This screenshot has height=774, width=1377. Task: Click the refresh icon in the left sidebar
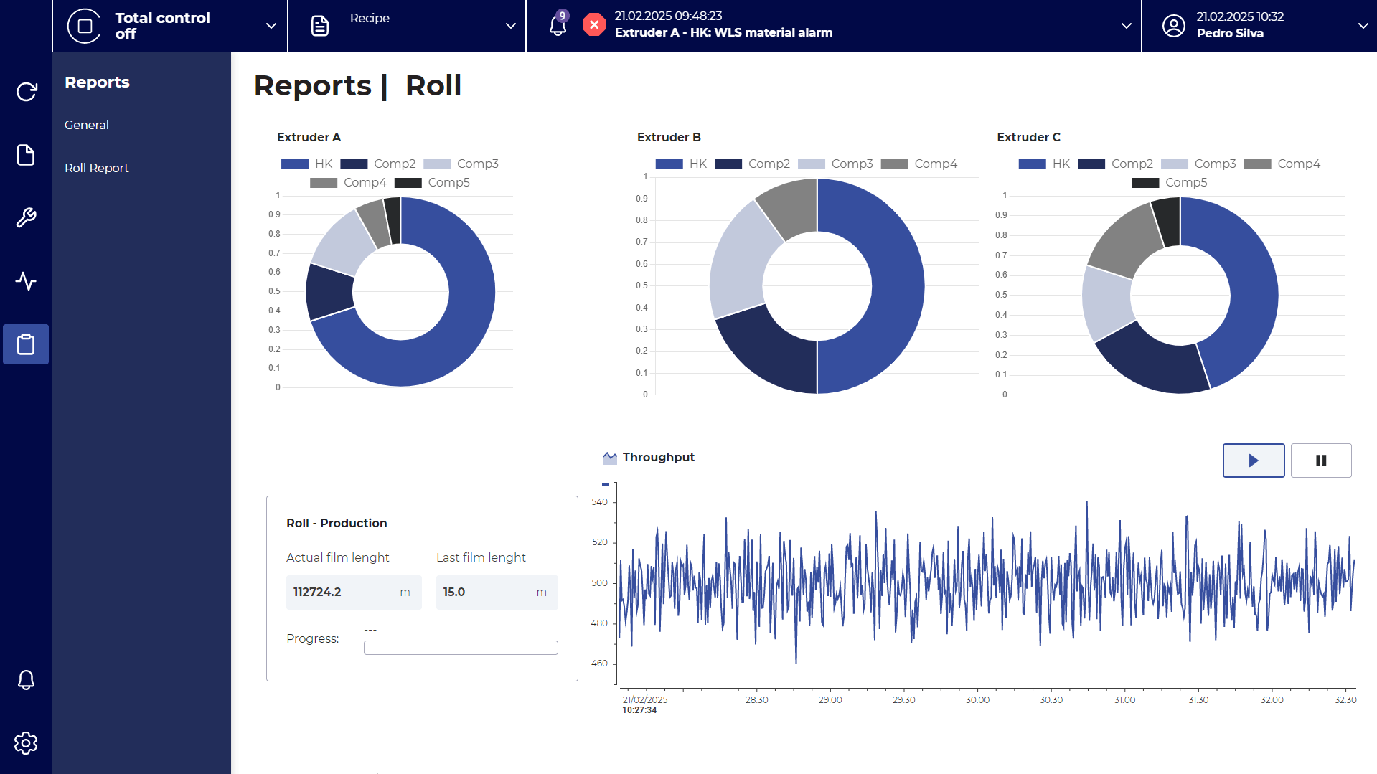point(26,92)
